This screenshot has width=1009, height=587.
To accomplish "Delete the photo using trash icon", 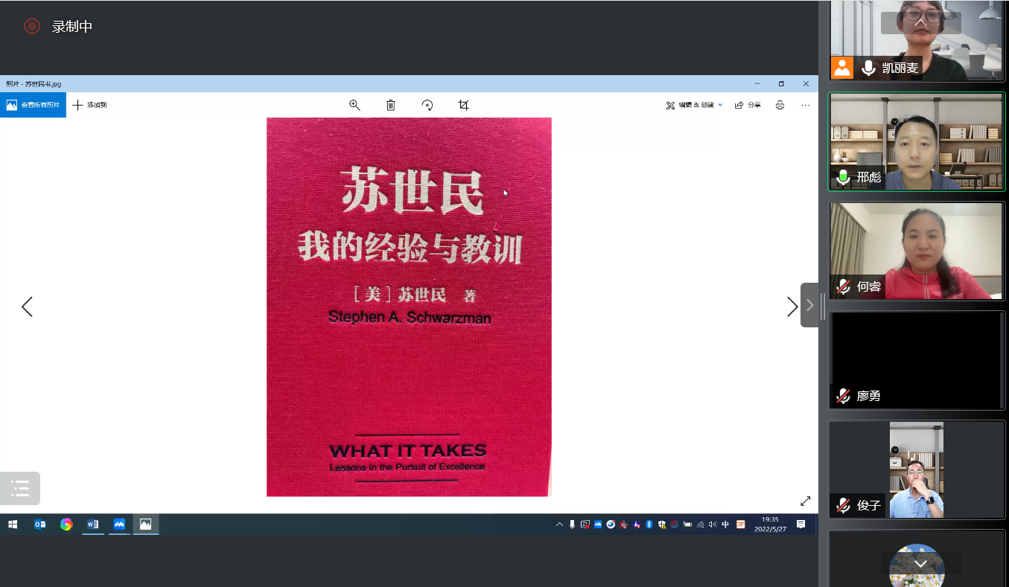I will tap(391, 105).
